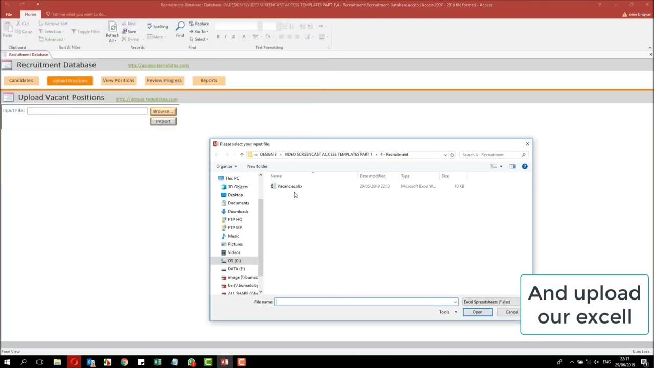Open the View Positions section
Screen dimensions: 654x368
119,80
